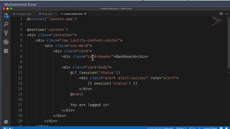Click role="alert" attribute on line 12
This screenshot has height=129, width=230.
tap(164, 78)
